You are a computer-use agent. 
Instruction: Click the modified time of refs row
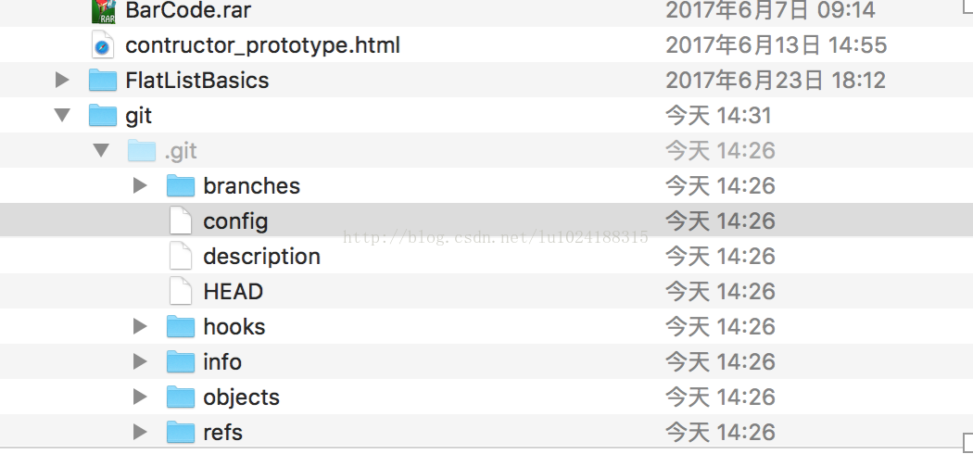click(x=720, y=433)
